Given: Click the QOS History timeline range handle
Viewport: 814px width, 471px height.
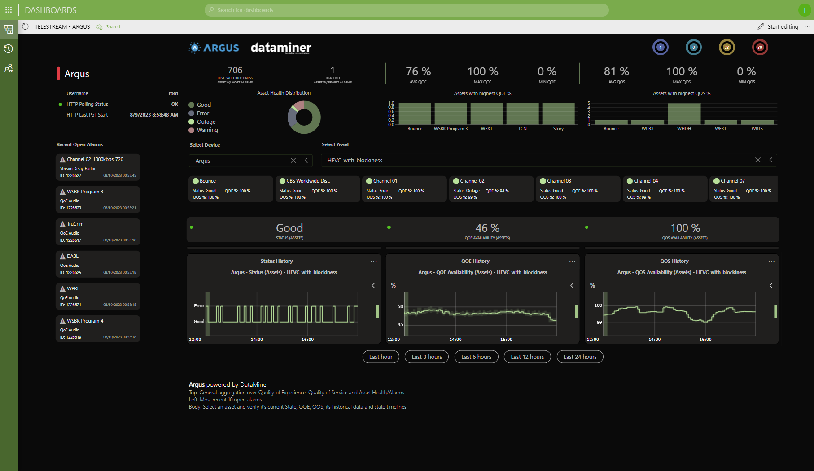Looking at the screenshot, I should click(775, 312).
